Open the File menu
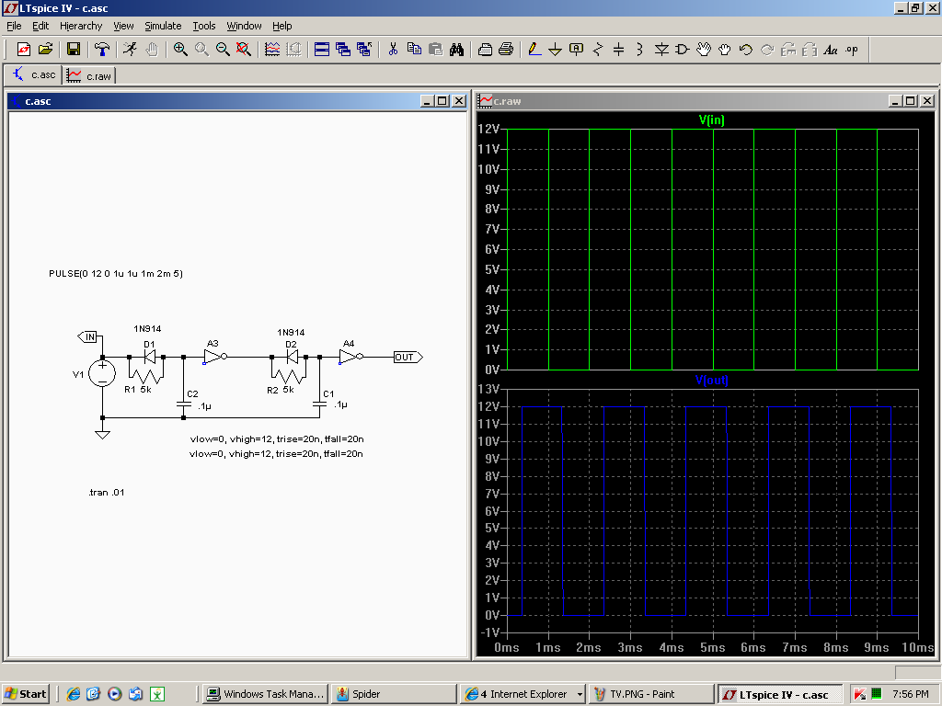The image size is (942, 706). [x=14, y=26]
